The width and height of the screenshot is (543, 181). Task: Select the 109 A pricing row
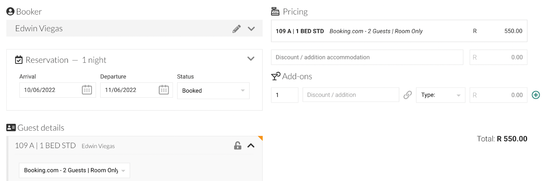[x=399, y=31]
